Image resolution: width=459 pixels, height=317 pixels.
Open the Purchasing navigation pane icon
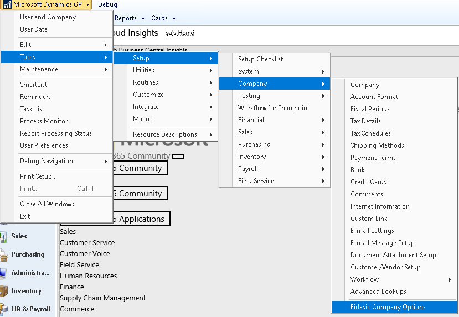coord(3,254)
